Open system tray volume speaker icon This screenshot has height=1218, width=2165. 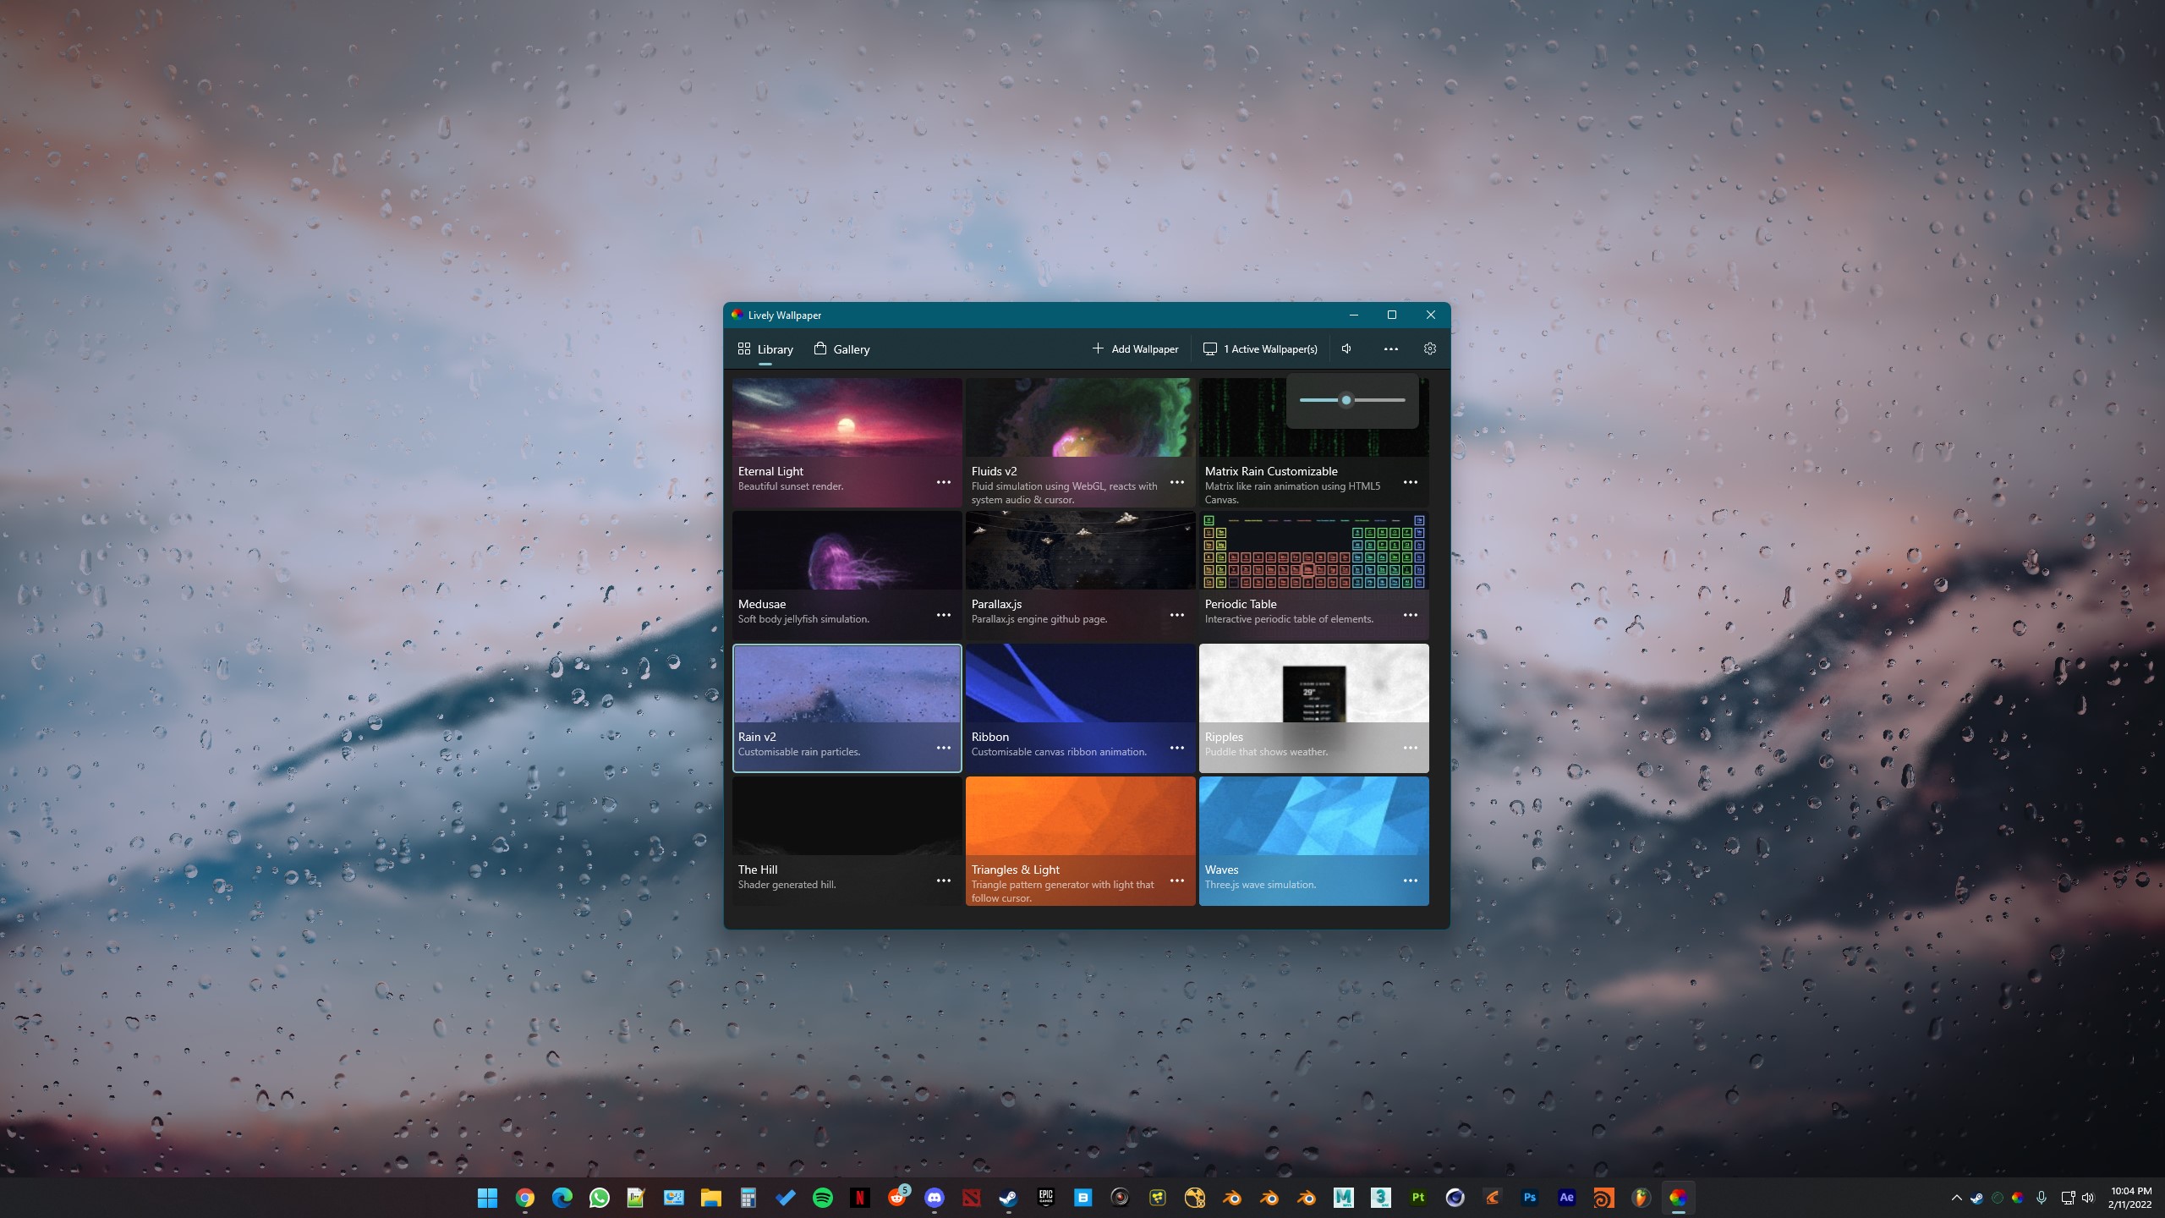pos(2087,1198)
